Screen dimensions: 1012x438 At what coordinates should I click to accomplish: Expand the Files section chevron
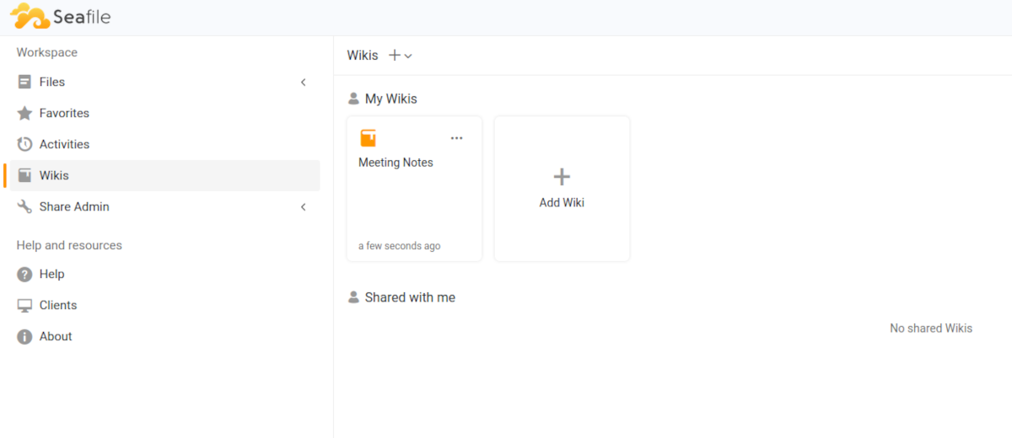click(x=304, y=82)
